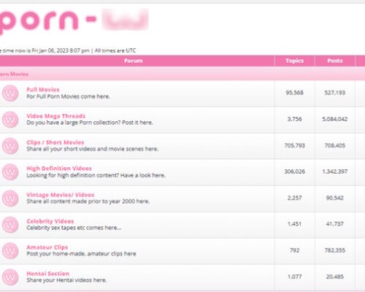Click the topics count 705,793
Viewport: 365px width, 292px height.
coord(295,145)
